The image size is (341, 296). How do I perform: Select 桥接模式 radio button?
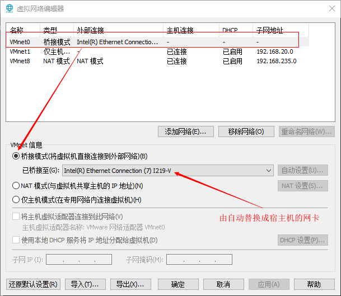[x=16, y=156]
